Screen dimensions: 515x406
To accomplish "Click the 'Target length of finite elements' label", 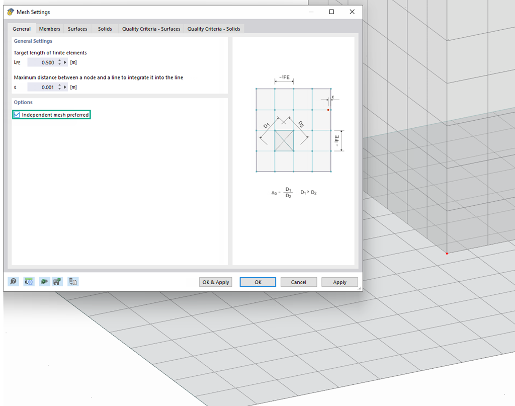I will 50,52.
